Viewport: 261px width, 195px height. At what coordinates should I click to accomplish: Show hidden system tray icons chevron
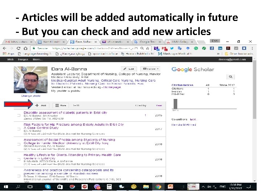203,187
